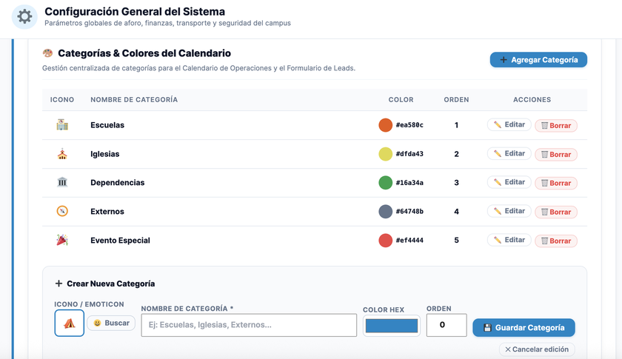Click the Escuelas category name
The height and width of the screenshot is (359, 622).
[x=107, y=125]
